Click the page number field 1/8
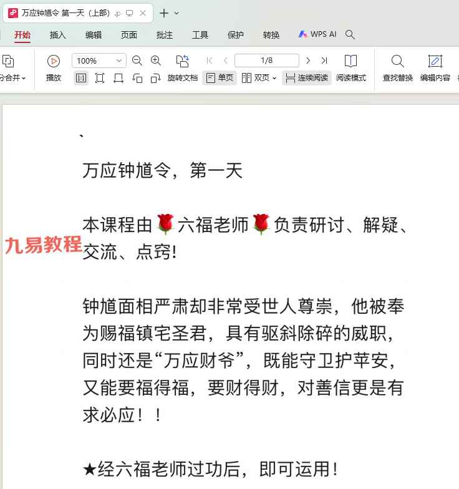The image size is (459, 489). 267,61
